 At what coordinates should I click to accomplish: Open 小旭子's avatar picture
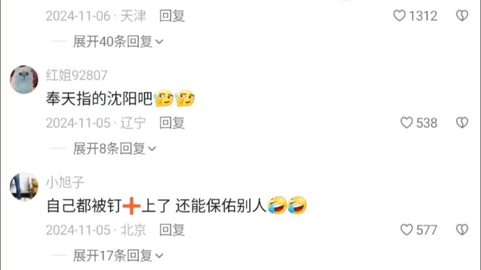tap(24, 187)
